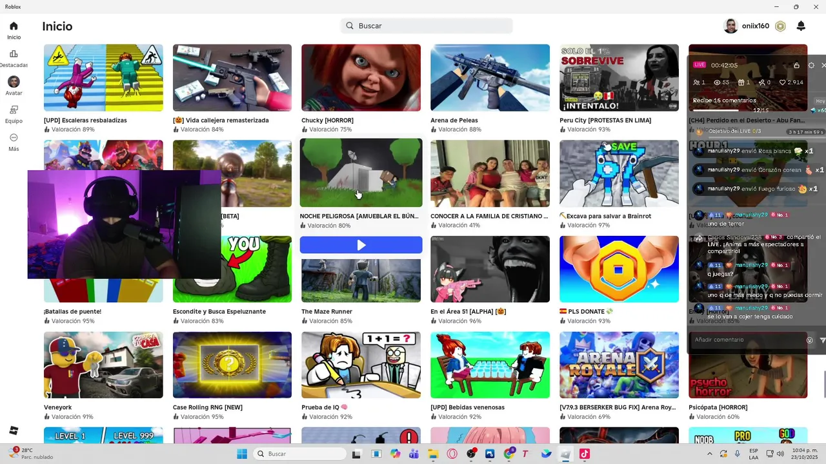This screenshot has height=464, width=826.
Task: Open the Prueba de IQ game thumbnail
Action: [361, 365]
